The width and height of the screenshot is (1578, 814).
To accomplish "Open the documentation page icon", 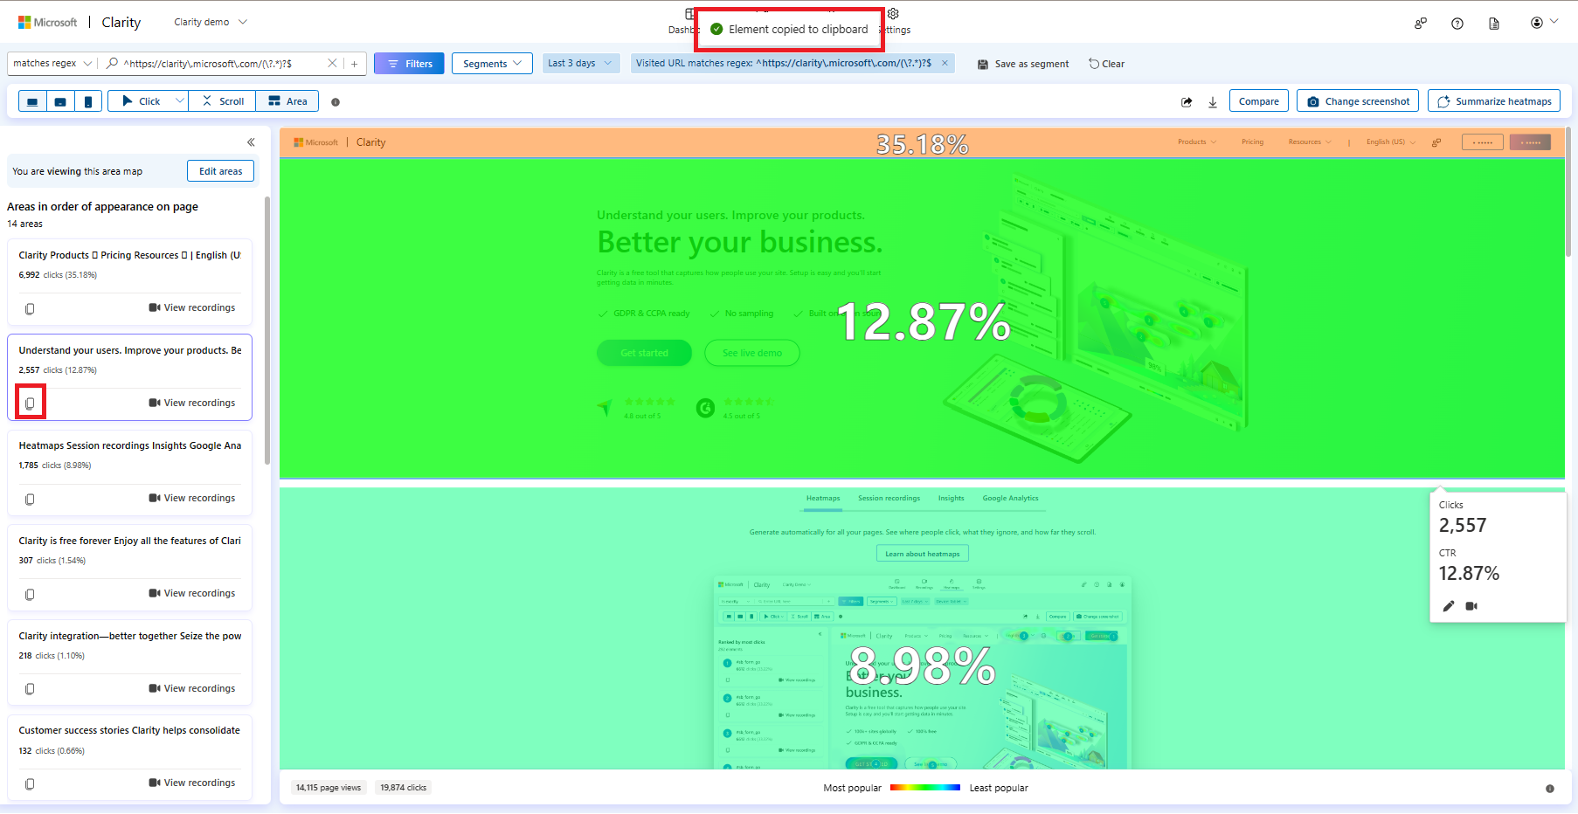I will click(1494, 24).
